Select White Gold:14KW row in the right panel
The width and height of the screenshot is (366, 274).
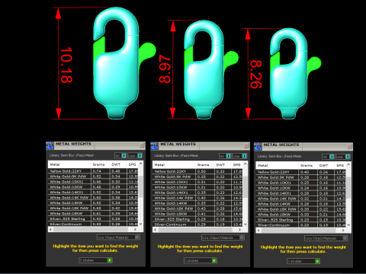point(301,204)
